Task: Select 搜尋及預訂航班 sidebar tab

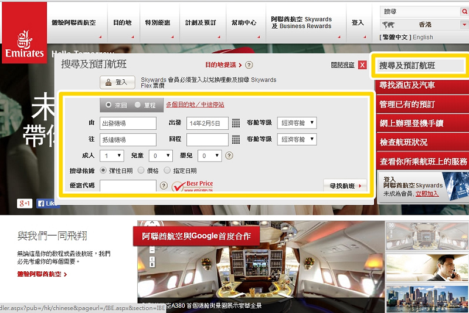Action: [419, 66]
